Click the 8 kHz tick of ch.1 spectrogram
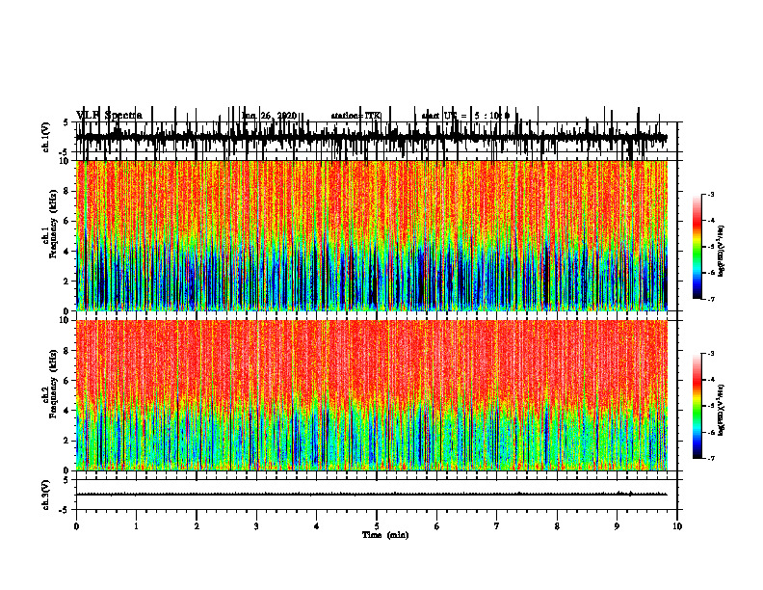763x590 pixels. [67, 191]
